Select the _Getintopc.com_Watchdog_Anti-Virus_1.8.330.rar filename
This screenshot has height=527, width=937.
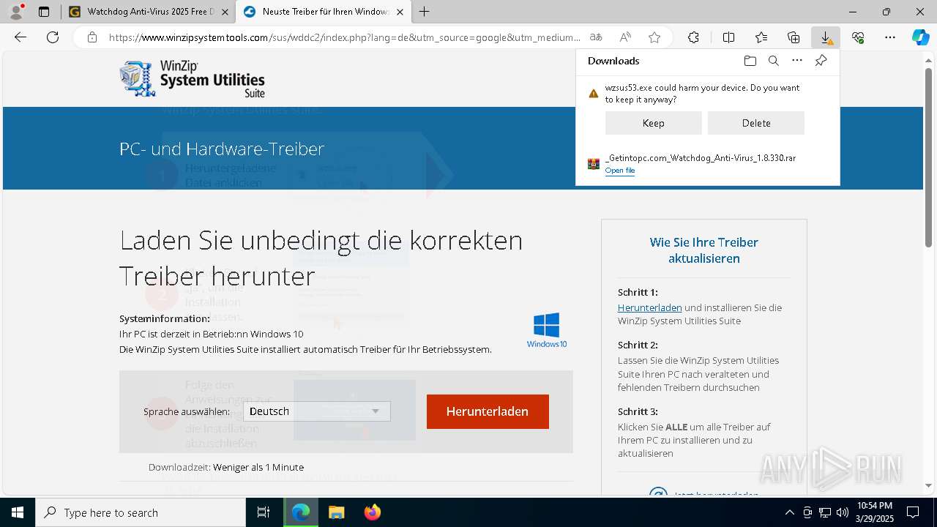click(700, 157)
